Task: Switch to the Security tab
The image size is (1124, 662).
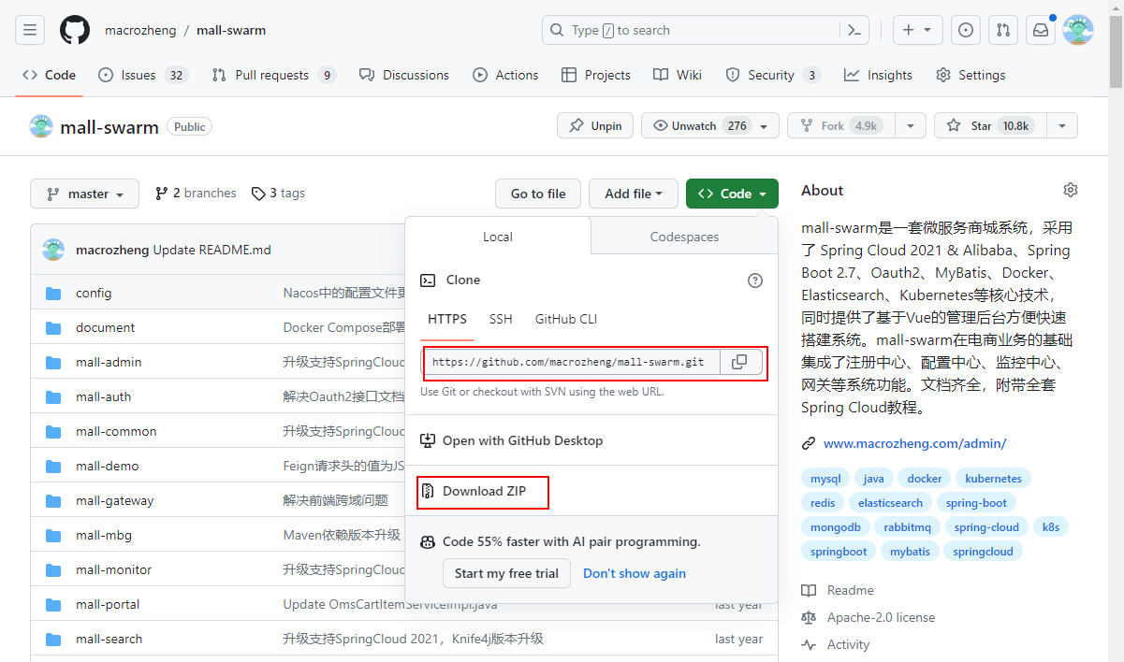Action: pyautogui.click(x=773, y=75)
